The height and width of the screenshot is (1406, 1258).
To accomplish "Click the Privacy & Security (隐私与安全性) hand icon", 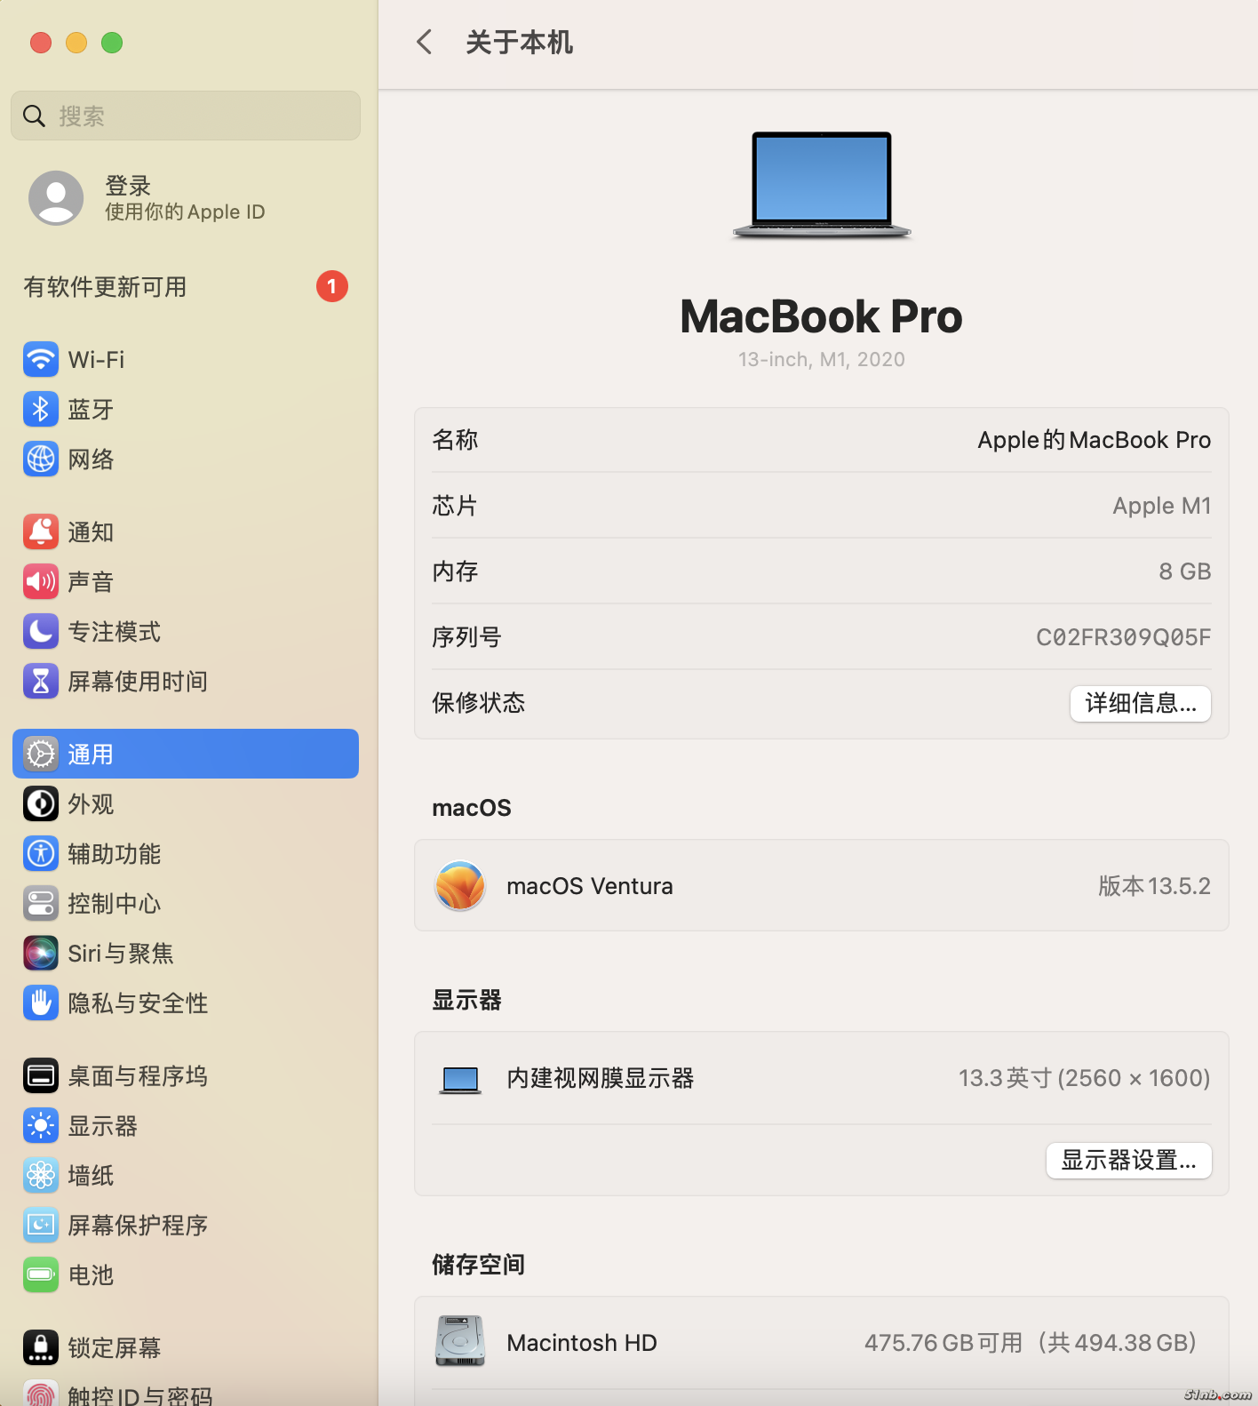I will (x=41, y=1003).
